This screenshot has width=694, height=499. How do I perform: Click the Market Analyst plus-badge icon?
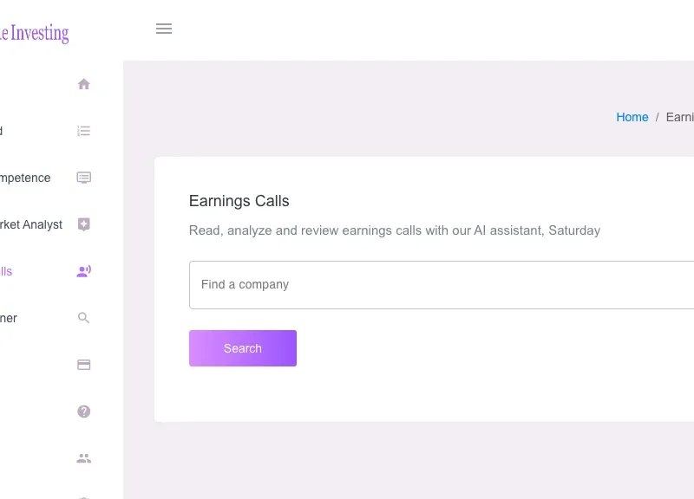[x=83, y=224]
